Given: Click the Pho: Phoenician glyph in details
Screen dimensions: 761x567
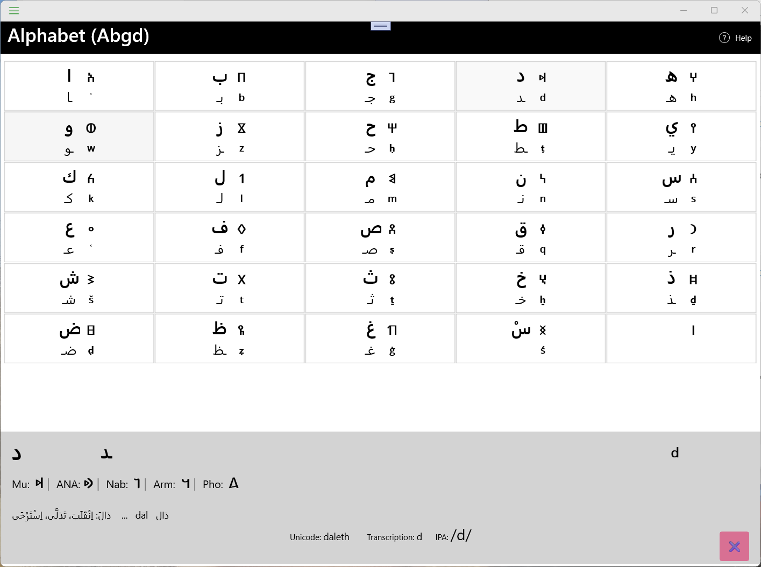Looking at the screenshot, I should [x=233, y=483].
